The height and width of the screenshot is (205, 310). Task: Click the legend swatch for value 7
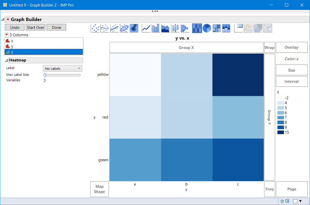point(281,117)
